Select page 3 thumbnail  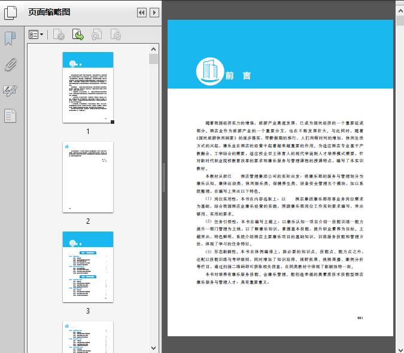(x=88, y=267)
